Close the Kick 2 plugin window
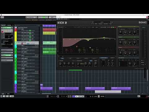 147,17
